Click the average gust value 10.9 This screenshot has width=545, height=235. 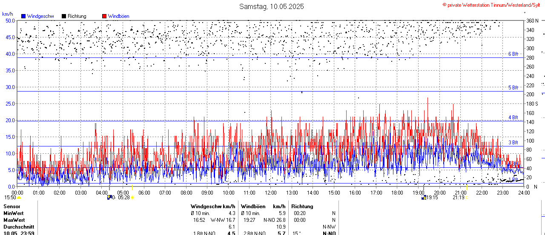[281, 227]
